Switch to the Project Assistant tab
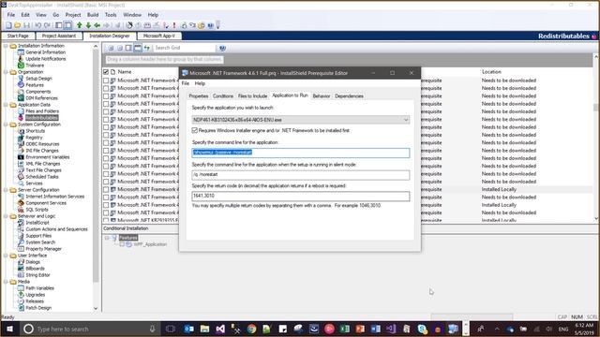Viewport: 600px width, 337px height. (x=59, y=36)
